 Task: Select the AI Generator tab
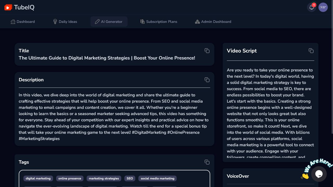(109, 22)
